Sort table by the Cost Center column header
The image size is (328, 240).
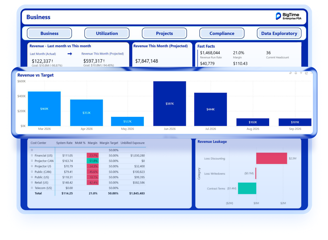click(38, 143)
